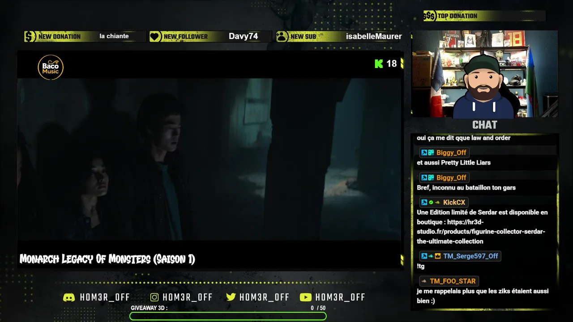The image size is (573, 322).
Task: Click the HOM3R_OFF text beside the Twitter icon
Action: click(x=265, y=297)
